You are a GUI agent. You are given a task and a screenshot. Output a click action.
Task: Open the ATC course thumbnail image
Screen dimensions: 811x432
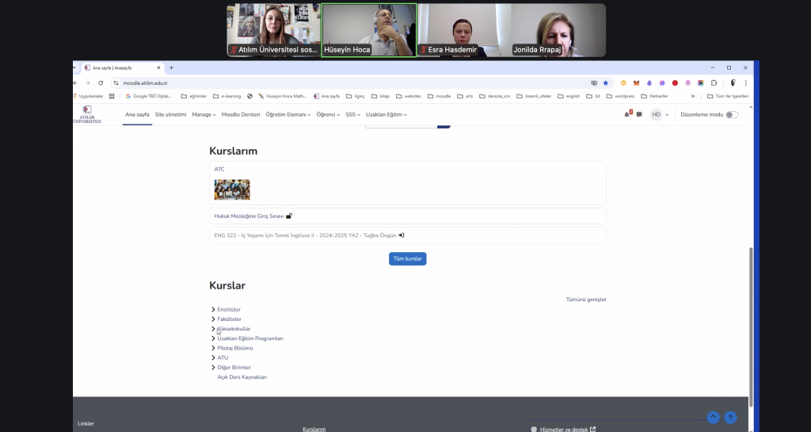point(232,189)
